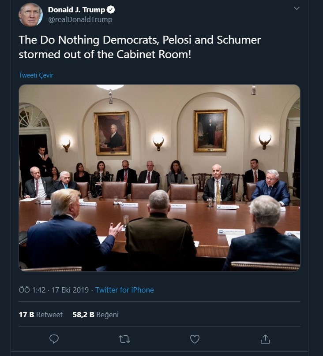323x356 pixels.
Task: Click the right portrait painting in the photo
Action: [210, 130]
